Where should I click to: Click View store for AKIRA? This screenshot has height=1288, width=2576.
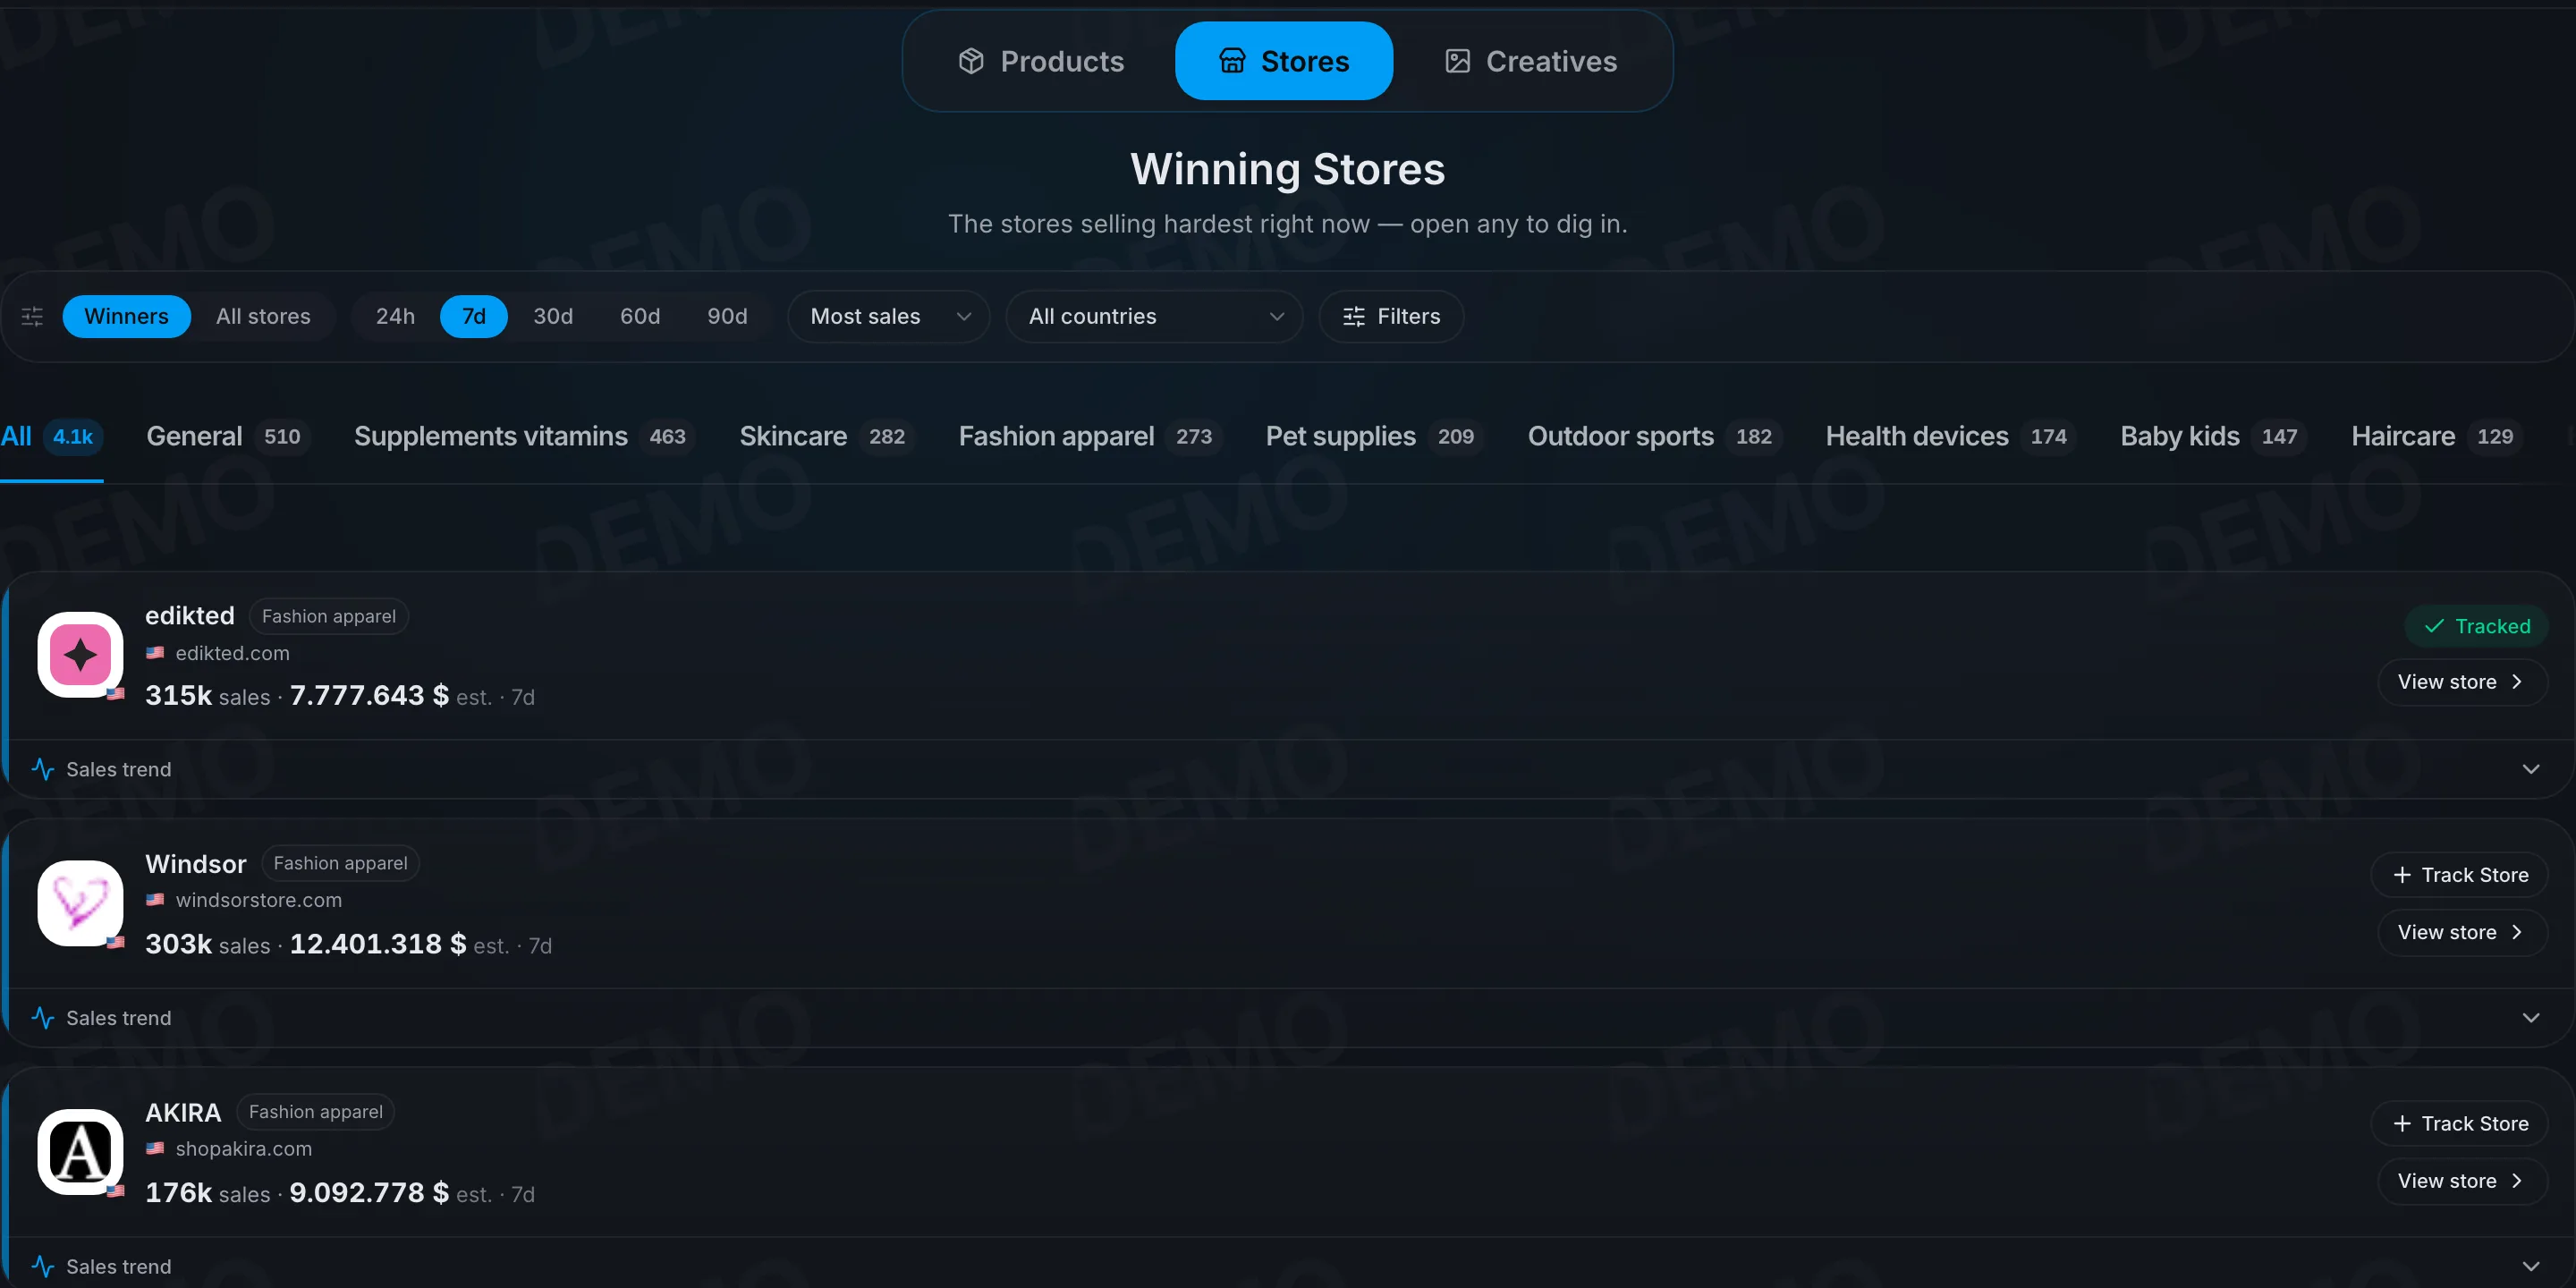[x=2462, y=1181]
